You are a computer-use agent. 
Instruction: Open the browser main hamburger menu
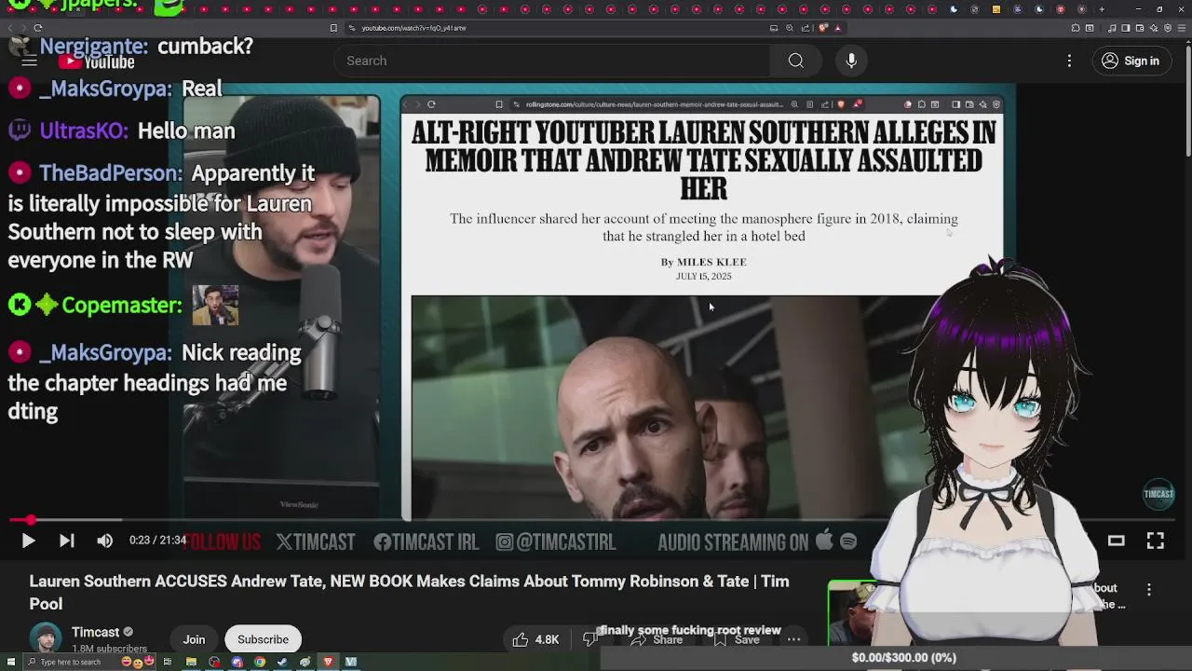click(1182, 28)
